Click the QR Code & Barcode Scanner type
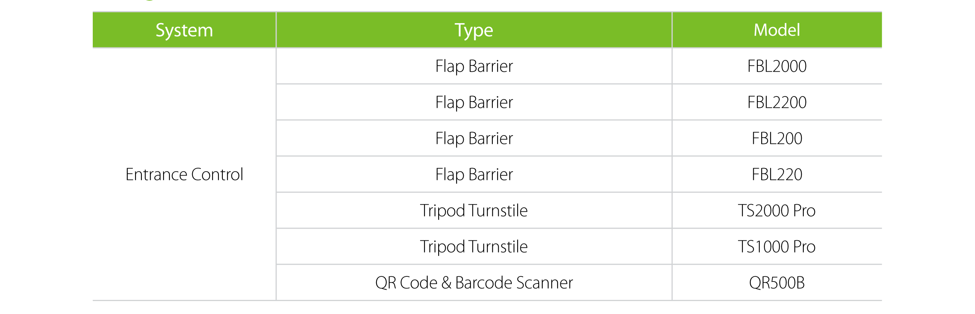The width and height of the screenshot is (975, 314). (x=474, y=283)
